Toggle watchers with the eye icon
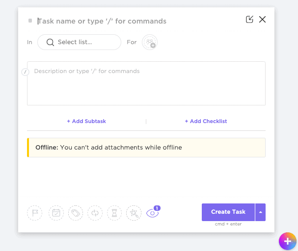 (x=152, y=213)
